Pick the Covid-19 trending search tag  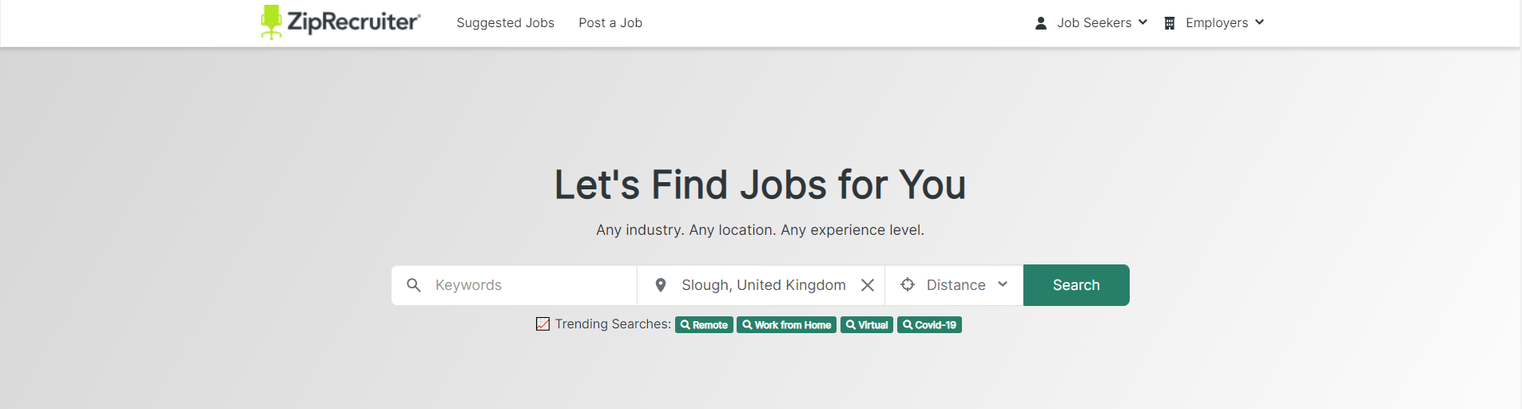(x=929, y=325)
